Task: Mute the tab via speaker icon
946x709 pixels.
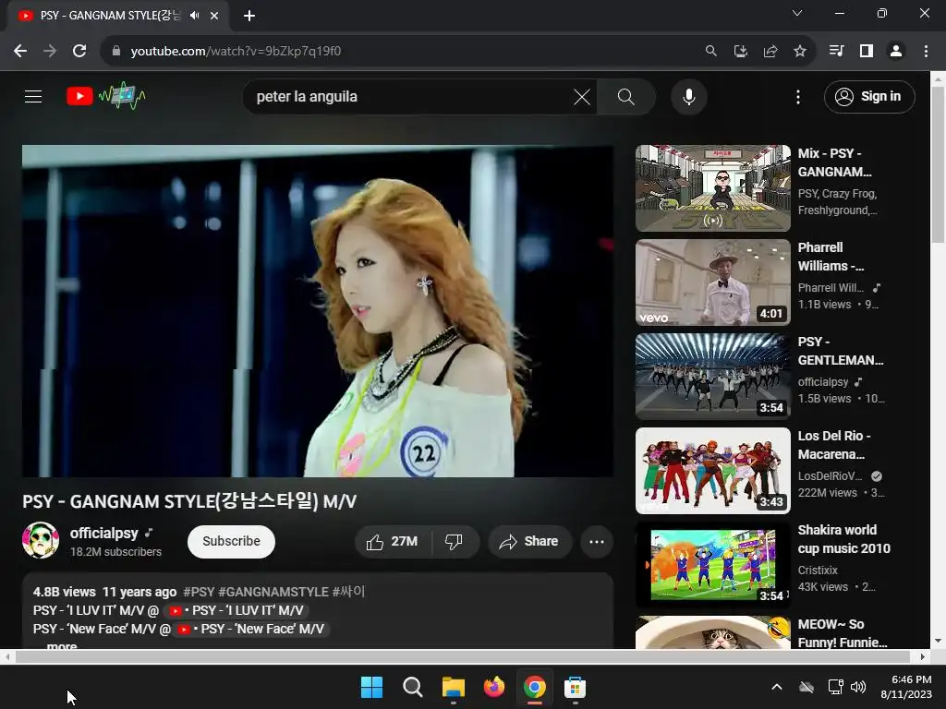Action: (x=194, y=16)
